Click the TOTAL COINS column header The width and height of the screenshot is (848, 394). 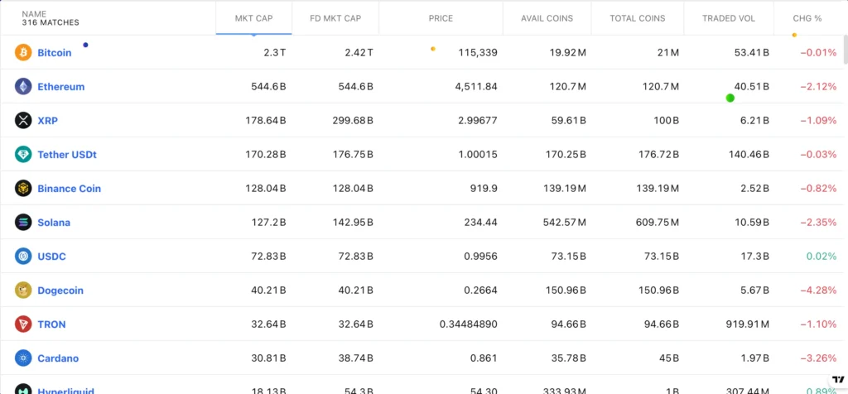(x=637, y=18)
